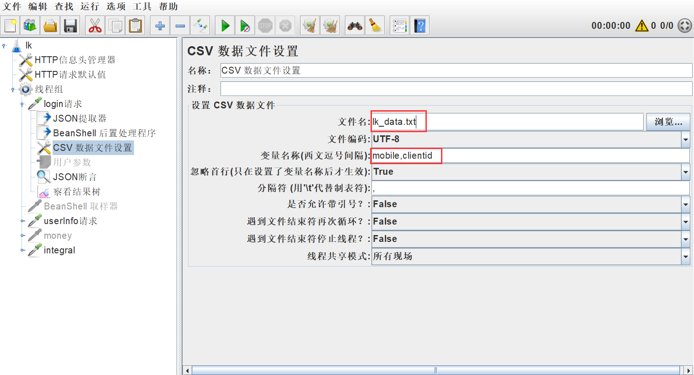Open an existing test plan file
This screenshot has height=375, width=694.
50,25
